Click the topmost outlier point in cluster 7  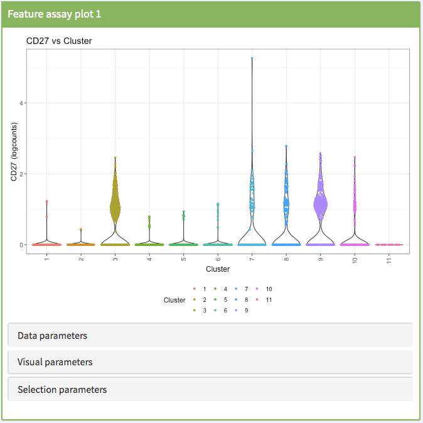point(252,58)
